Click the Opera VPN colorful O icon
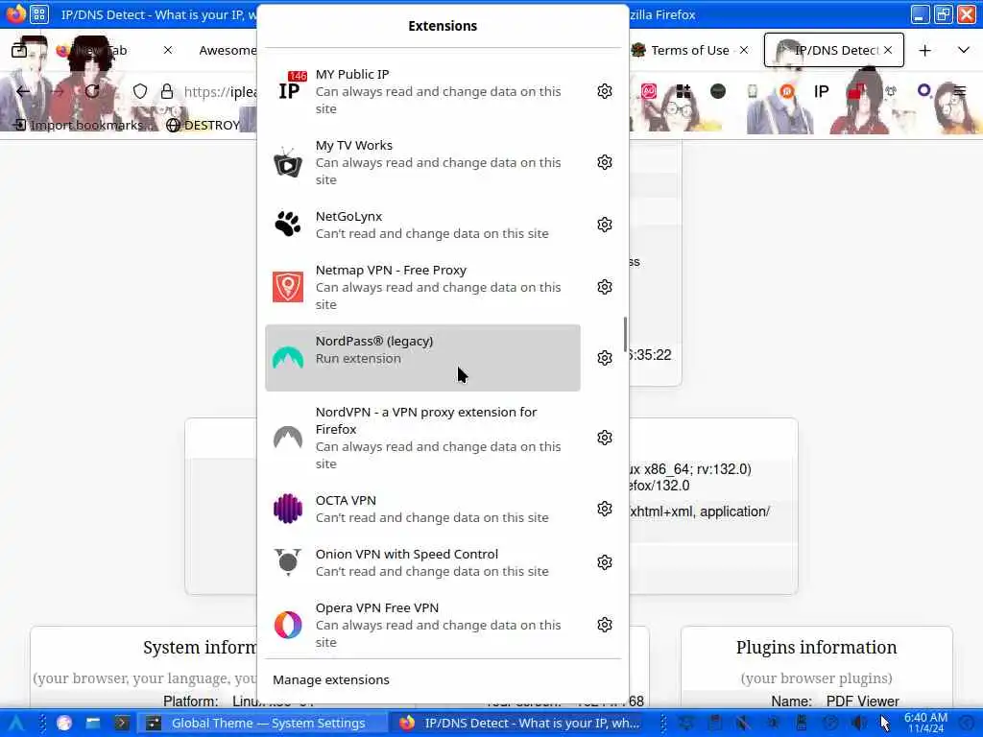The width and height of the screenshot is (983, 737). (x=288, y=625)
